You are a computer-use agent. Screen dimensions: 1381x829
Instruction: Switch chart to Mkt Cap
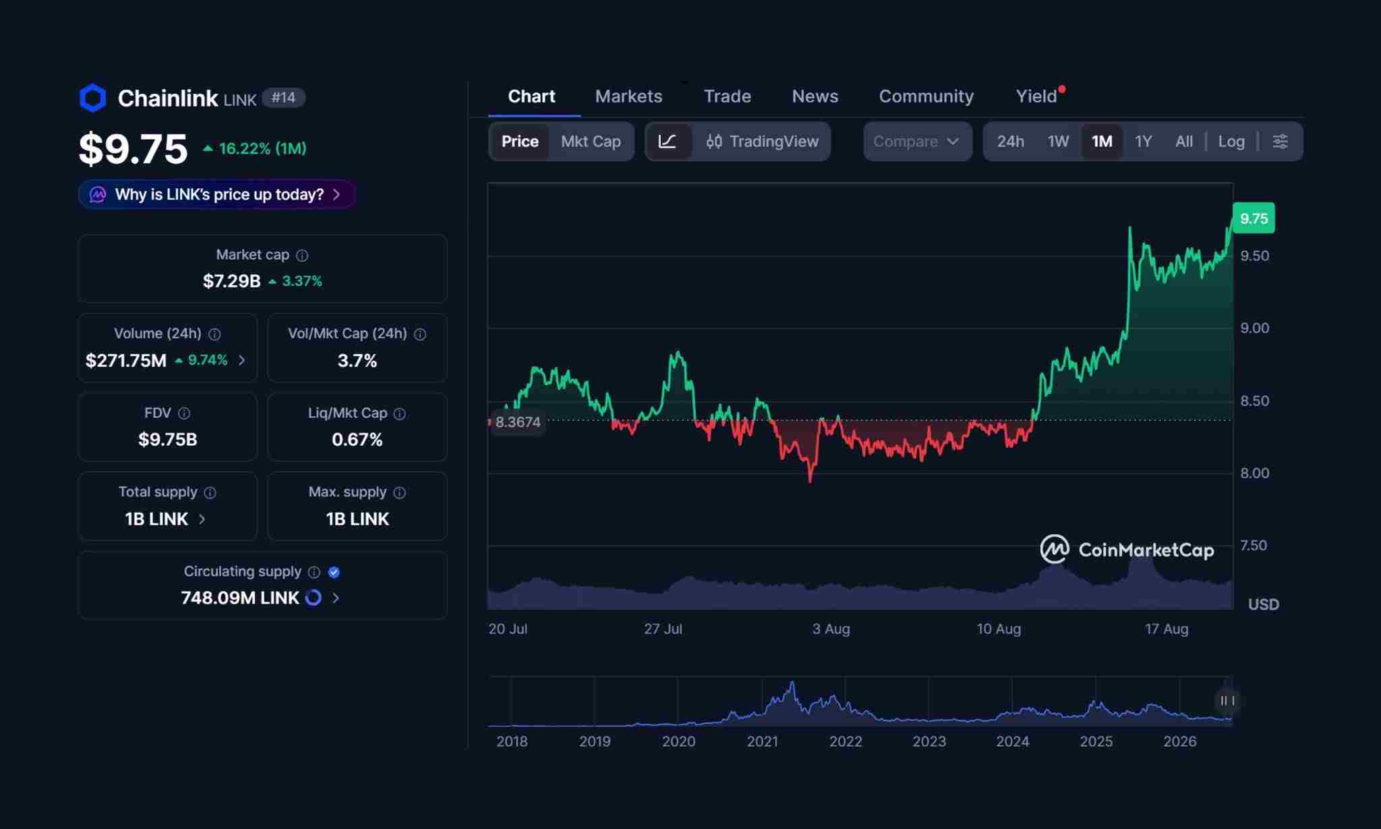click(x=591, y=142)
